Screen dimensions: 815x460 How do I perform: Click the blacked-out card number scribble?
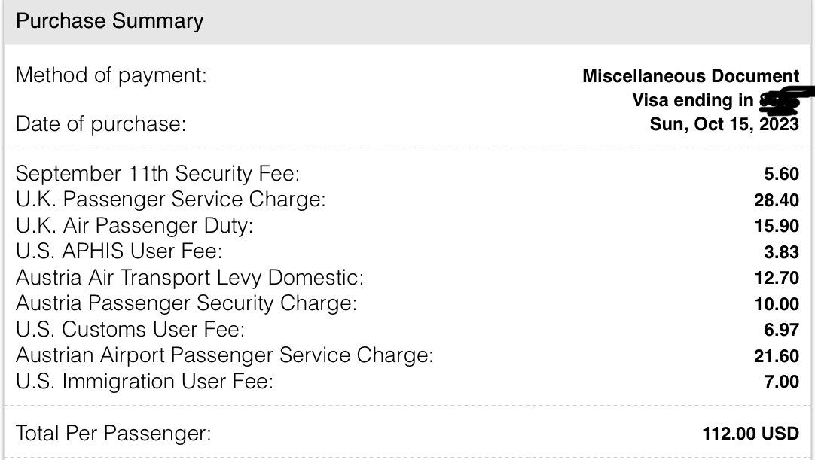[783, 100]
